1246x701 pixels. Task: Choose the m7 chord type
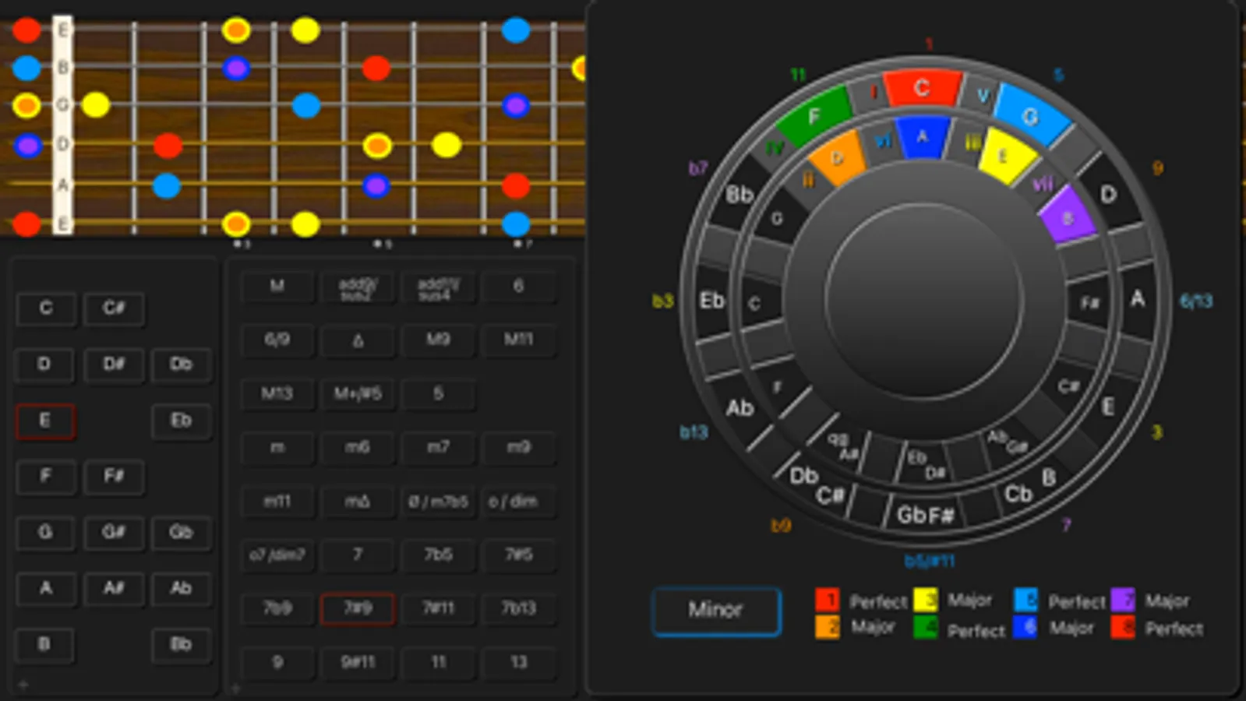438,448
